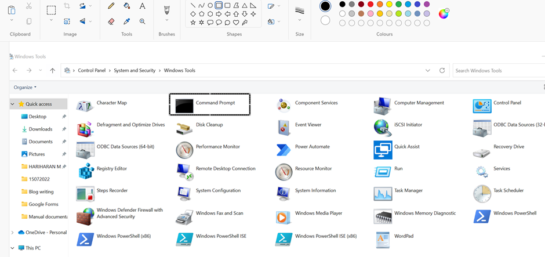545x257 pixels.
Task: Select the Eraser tool
Action: click(111, 21)
